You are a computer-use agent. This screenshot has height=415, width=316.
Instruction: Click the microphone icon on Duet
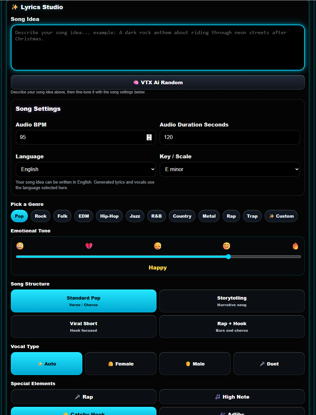pos(262,364)
